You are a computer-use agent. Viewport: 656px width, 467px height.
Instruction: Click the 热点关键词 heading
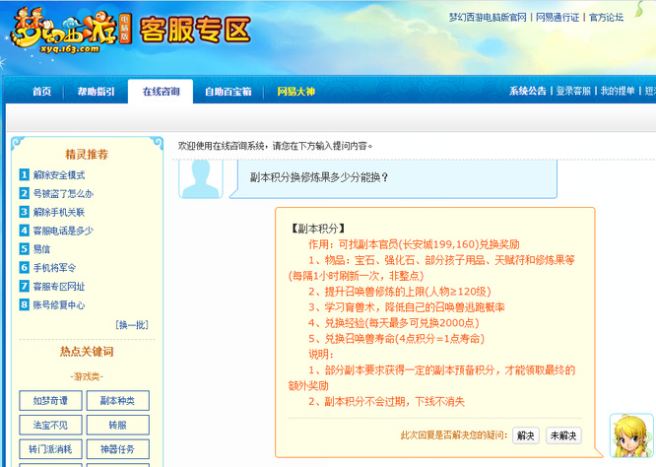click(x=87, y=352)
